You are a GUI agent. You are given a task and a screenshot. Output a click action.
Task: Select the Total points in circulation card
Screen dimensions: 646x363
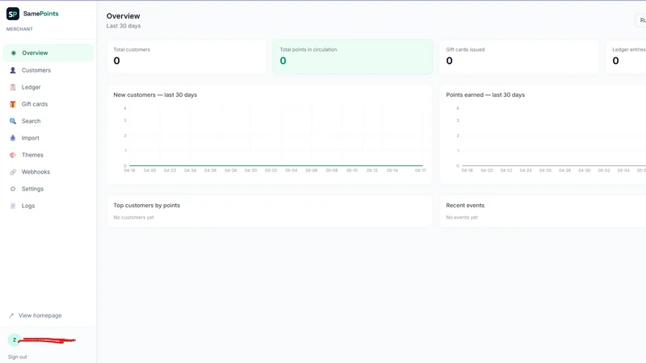click(x=353, y=56)
